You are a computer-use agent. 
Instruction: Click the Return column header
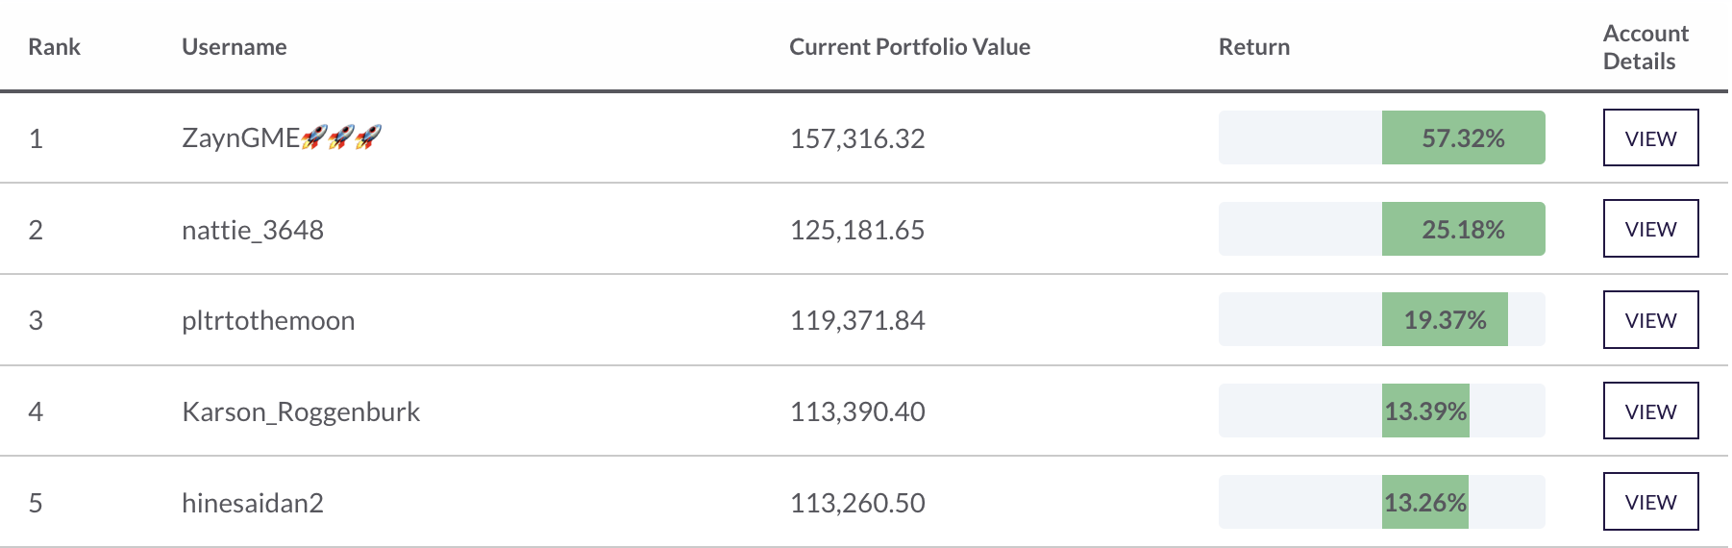pos(1253,47)
